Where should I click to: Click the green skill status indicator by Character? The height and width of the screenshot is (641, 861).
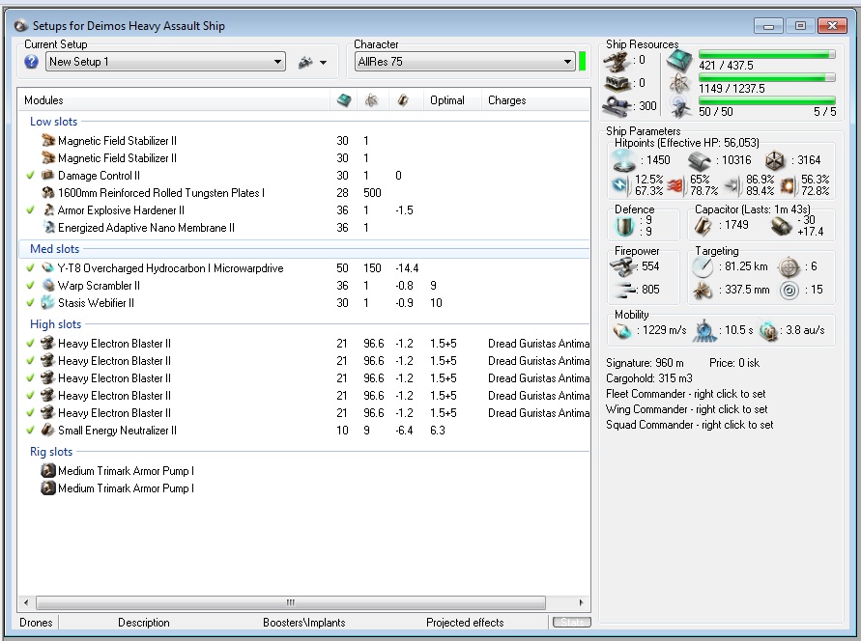(x=583, y=62)
